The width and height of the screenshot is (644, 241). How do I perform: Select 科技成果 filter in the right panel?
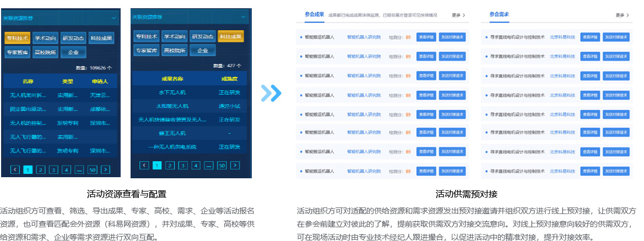(230, 36)
